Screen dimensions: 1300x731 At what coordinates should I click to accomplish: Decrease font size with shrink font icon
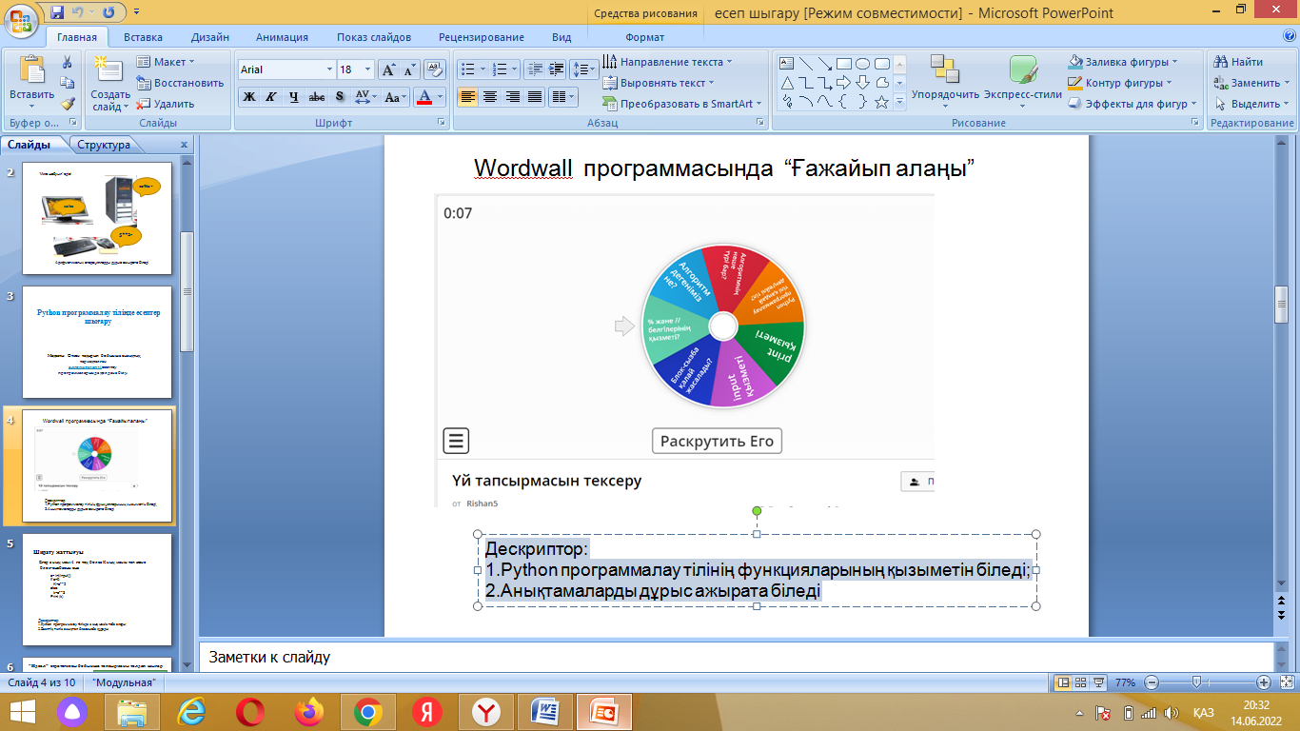pos(410,69)
